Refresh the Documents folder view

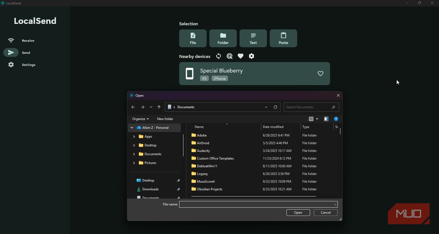(x=275, y=107)
